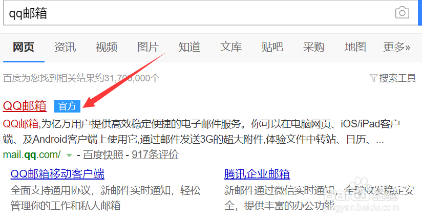Open the QQ邮箱移动客户端 sublink

(x=57, y=174)
